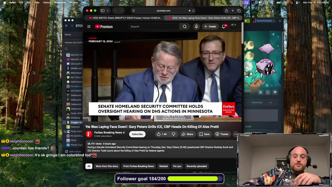Open Steam Big Picture monitor icon
The height and width of the screenshot is (187, 332).
pyautogui.click(x=280, y=21)
